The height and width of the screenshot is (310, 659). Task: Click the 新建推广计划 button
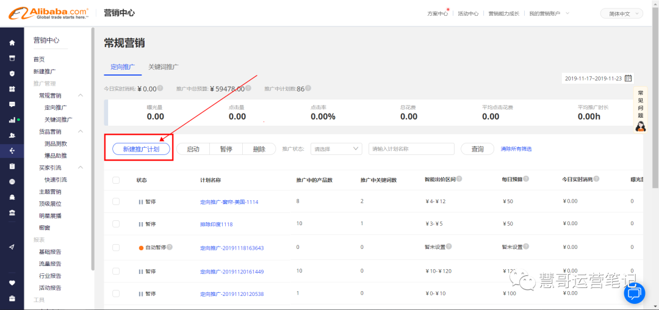tap(141, 149)
